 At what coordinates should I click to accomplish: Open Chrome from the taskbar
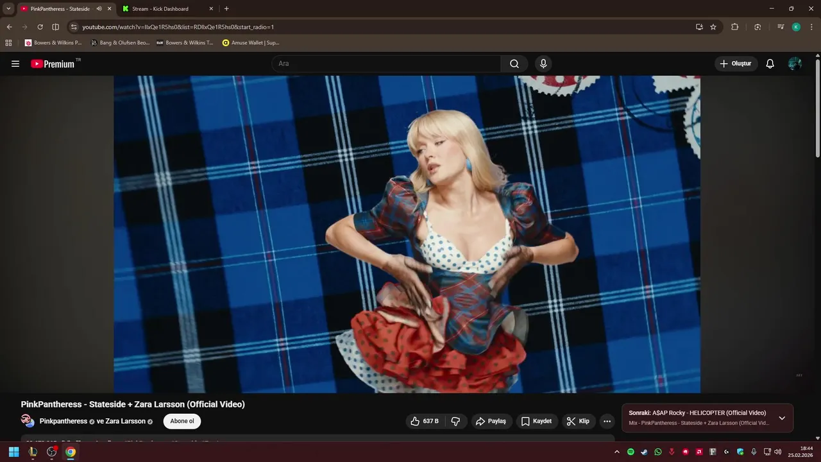(x=71, y=452)
